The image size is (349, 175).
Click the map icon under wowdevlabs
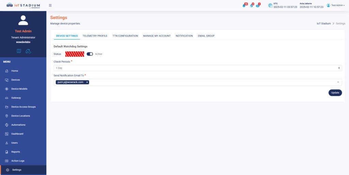point(19,51)
